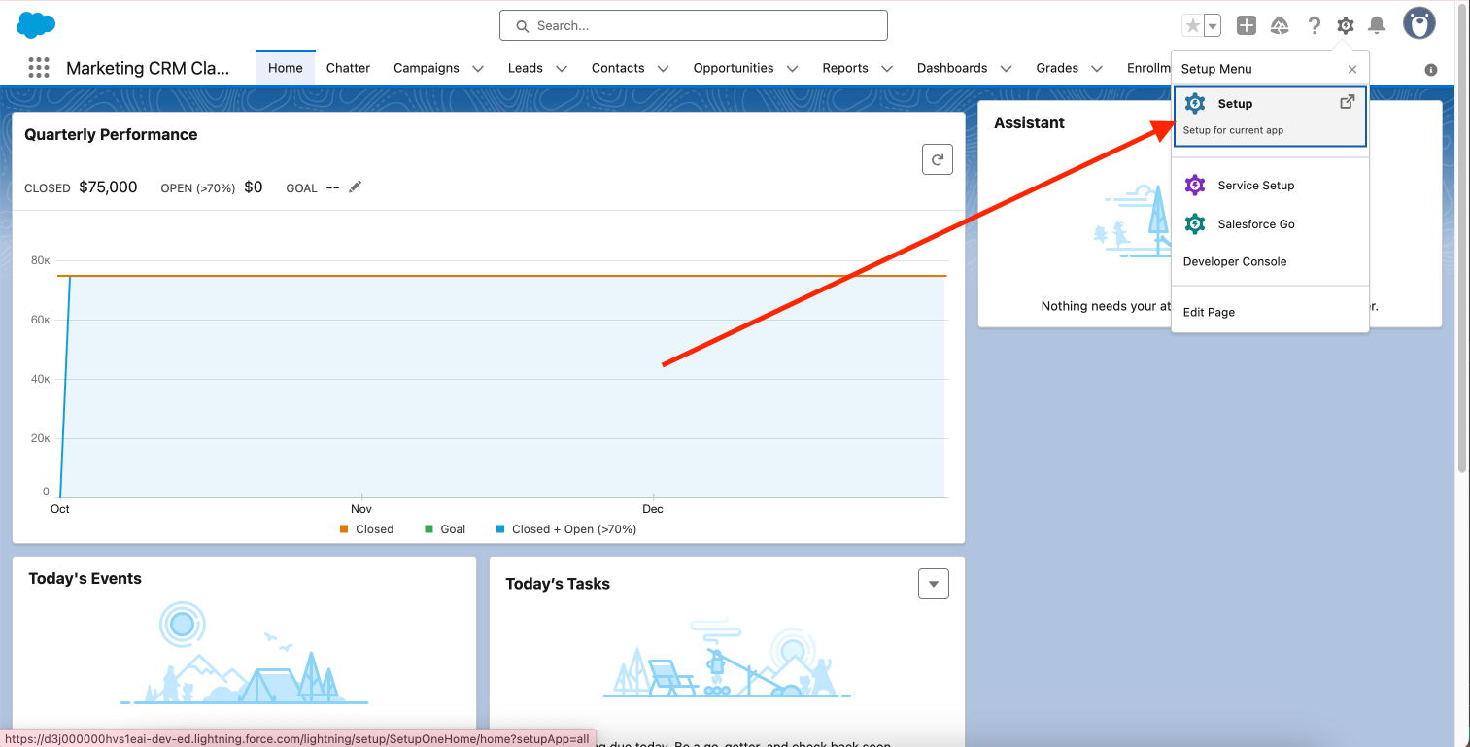1470x747 pixels.
Task: Click the Favorites star icon
Action: [x=1193, y=25]
